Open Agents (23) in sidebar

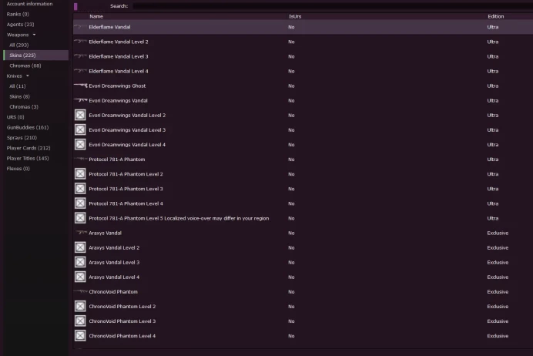[20, 24]
